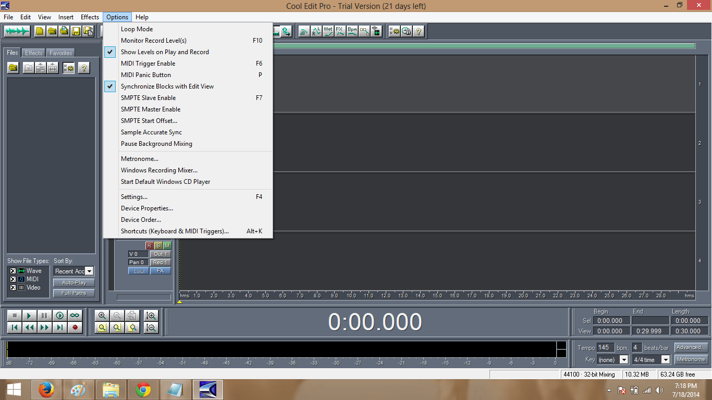
Task: Click the track volume V 0 field
Action: click(138, 254)
